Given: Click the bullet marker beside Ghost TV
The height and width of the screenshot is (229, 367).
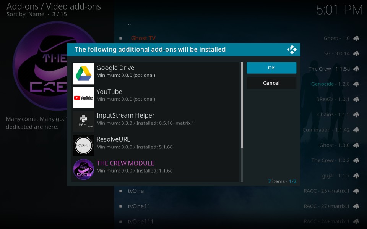Looking at the screenshot, I should pyautogui.click(x=120, y=38).
